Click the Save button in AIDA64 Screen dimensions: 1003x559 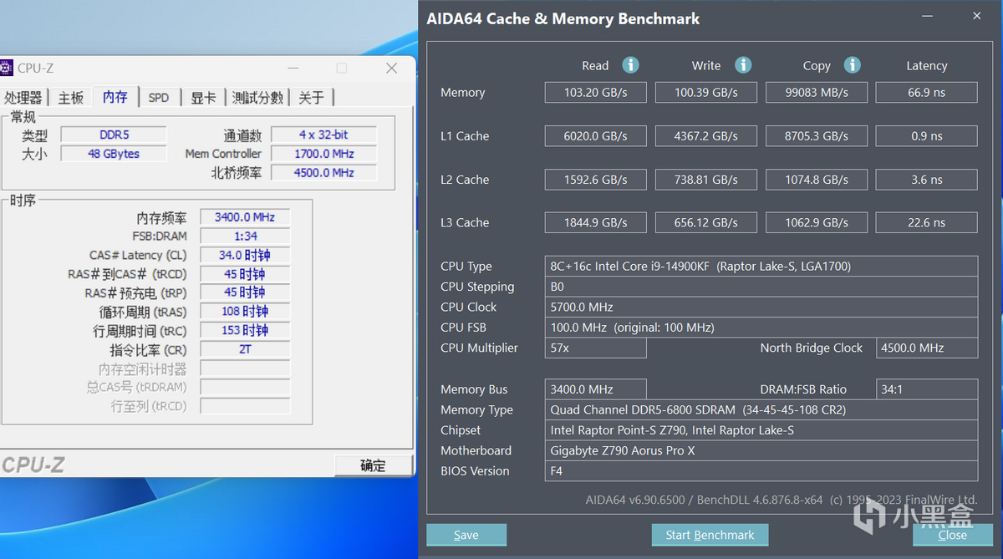tap(466, 535)
